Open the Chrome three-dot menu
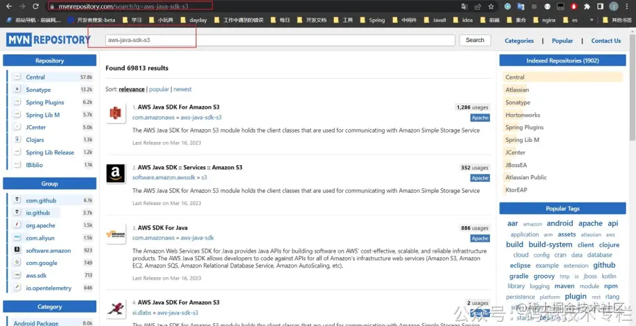 628,7
